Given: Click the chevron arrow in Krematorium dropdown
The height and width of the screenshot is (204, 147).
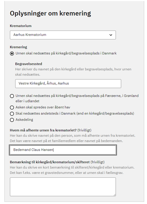Looking at the screenshot, I should pos(111,35).
